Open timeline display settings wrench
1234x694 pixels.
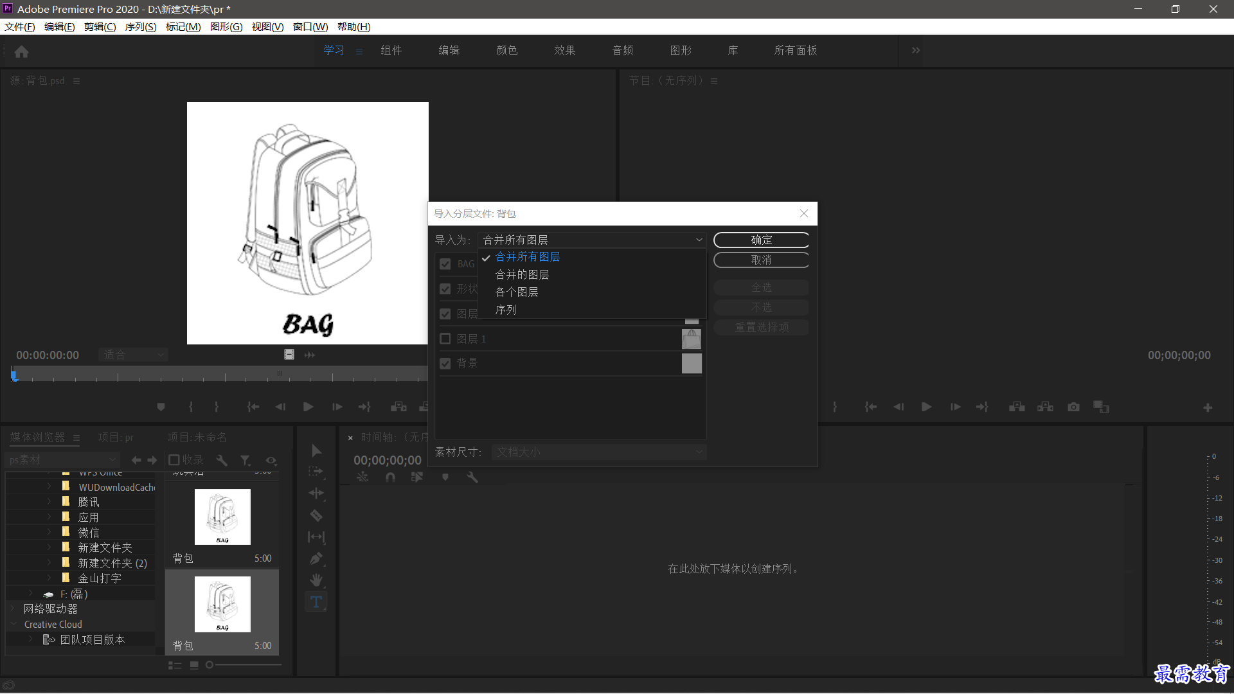click(x=472, y=477)
